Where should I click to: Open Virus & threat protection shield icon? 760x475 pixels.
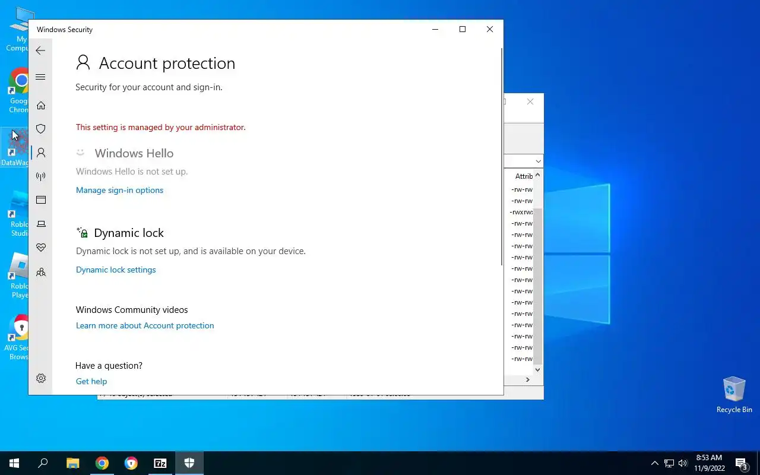coord(41,129)
